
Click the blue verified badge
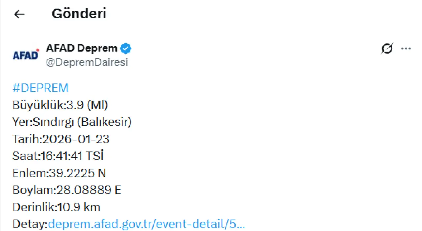pos(126,49)
